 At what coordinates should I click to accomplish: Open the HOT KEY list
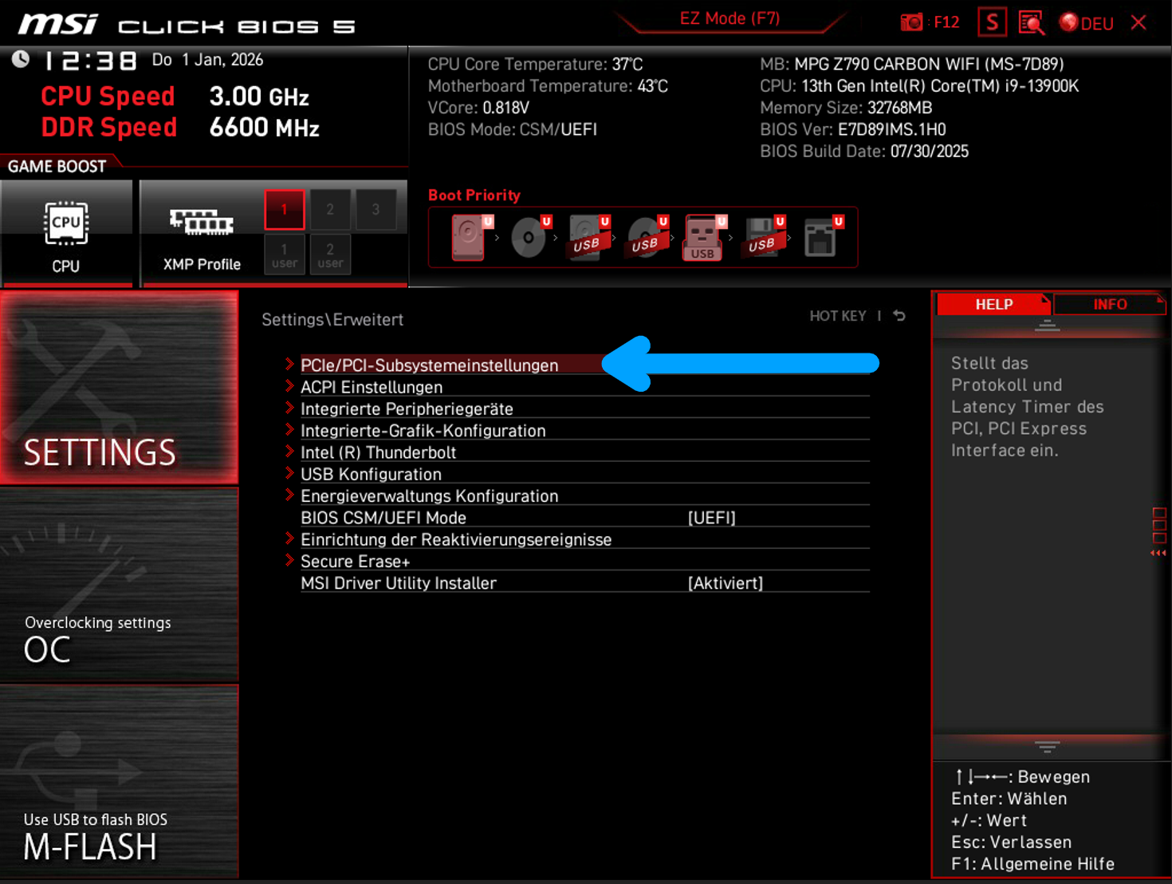tap(837, 316)
